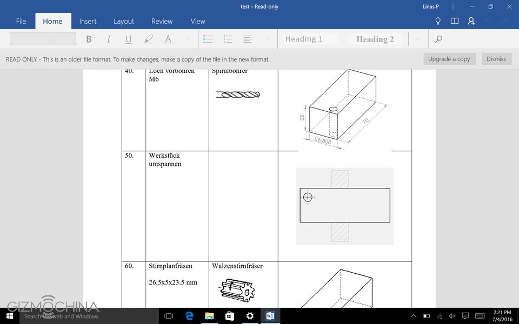519x324 pixels.
Task: Click the Tell Me lightbulb icon
Action: (438, 21)
